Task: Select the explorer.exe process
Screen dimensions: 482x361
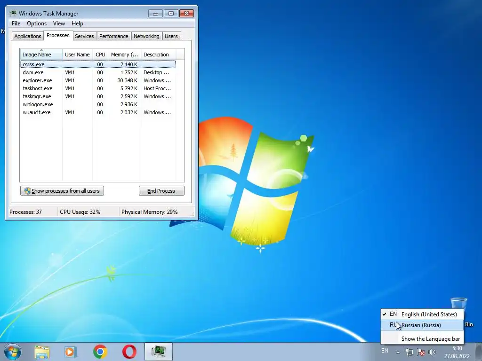Action: coord(98,80)
